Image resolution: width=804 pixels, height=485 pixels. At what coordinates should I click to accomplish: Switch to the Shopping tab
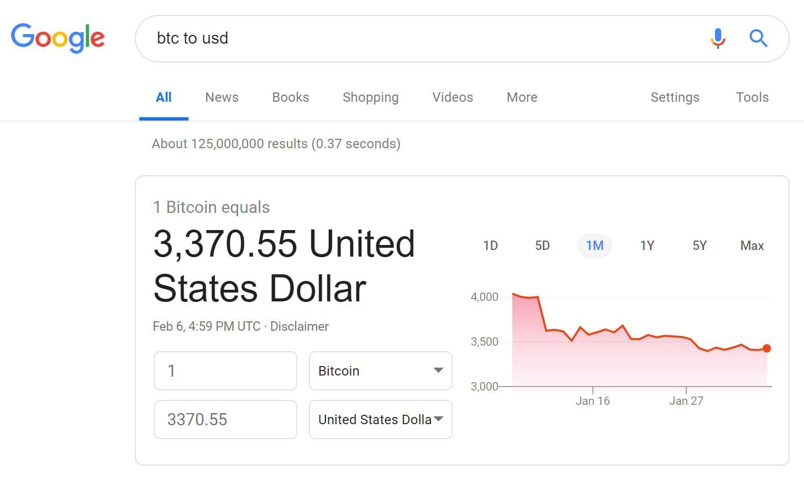click(370, 97)
